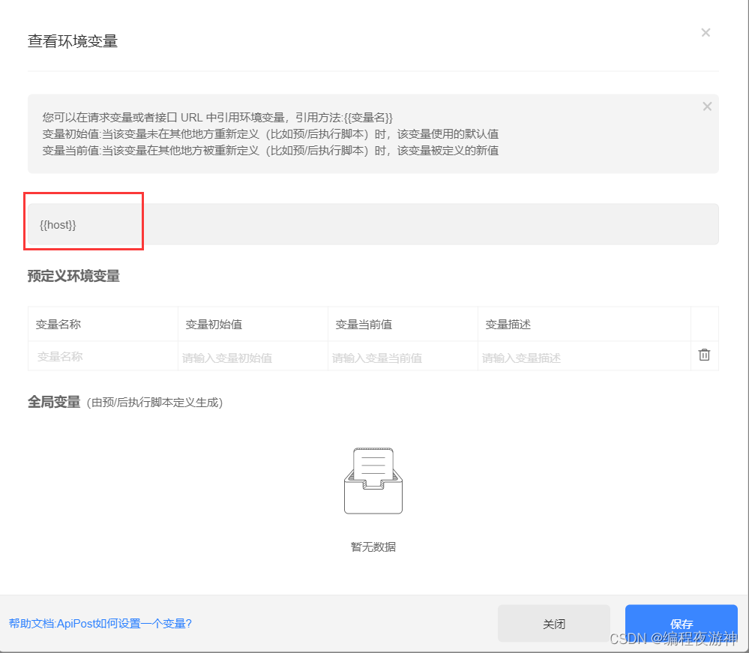Click the 请输入变量描述 input field
The width and height of the screenshot is (749, 653).
[x=584, y=358]
